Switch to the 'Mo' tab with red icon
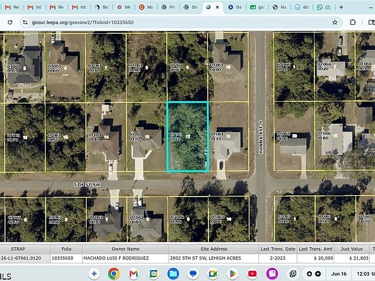 [146, 7]
